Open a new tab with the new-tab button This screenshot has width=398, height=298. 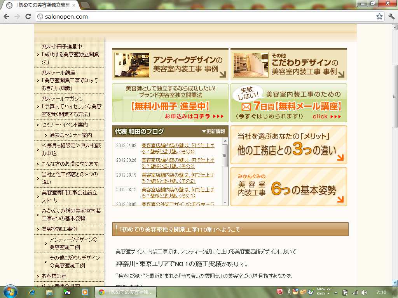click(85, 5)
